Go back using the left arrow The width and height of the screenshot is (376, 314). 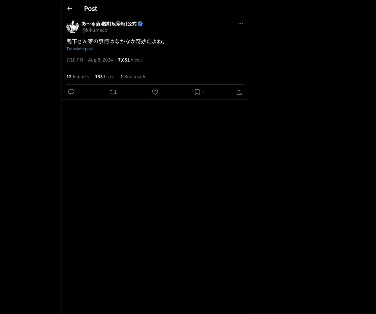(70, 8)
